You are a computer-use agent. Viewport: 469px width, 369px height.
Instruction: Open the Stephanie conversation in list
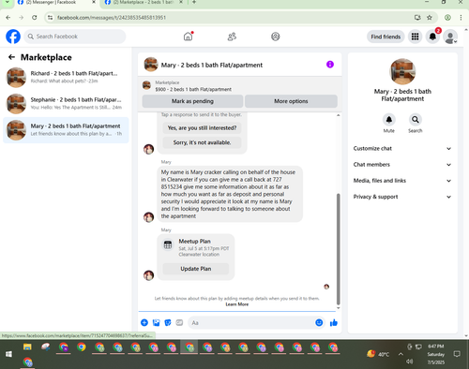[x=66, y=104]
